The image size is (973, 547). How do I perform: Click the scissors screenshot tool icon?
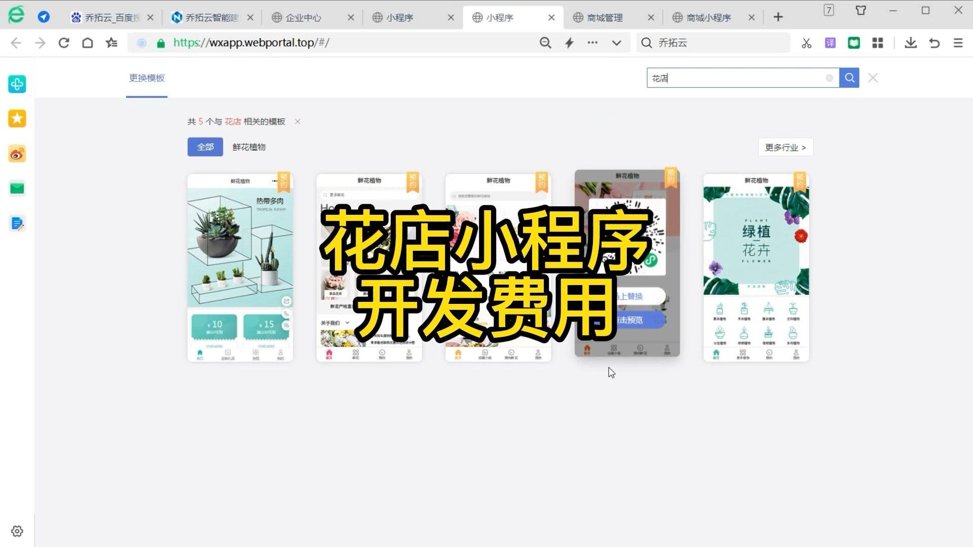[x=806, y=43]
